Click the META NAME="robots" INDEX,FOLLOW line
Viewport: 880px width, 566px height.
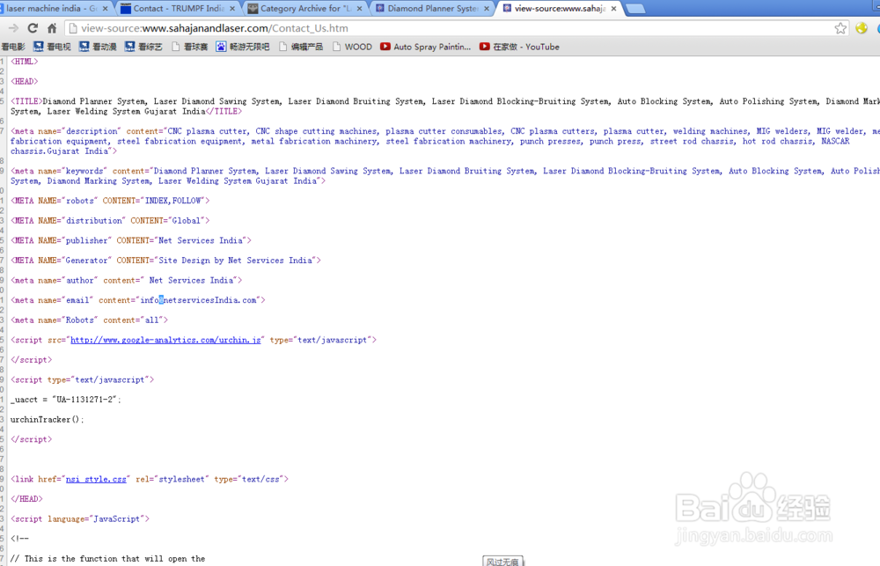[x=110, y=201]
